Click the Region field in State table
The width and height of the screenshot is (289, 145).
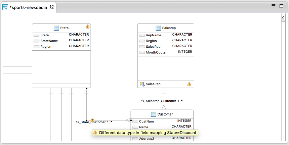(x=46, y=47)
